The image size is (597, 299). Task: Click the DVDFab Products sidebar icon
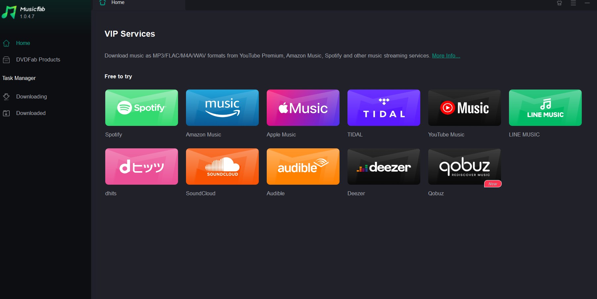(6, 60)
